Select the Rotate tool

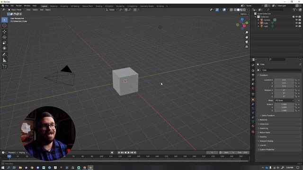coord(4,37)
